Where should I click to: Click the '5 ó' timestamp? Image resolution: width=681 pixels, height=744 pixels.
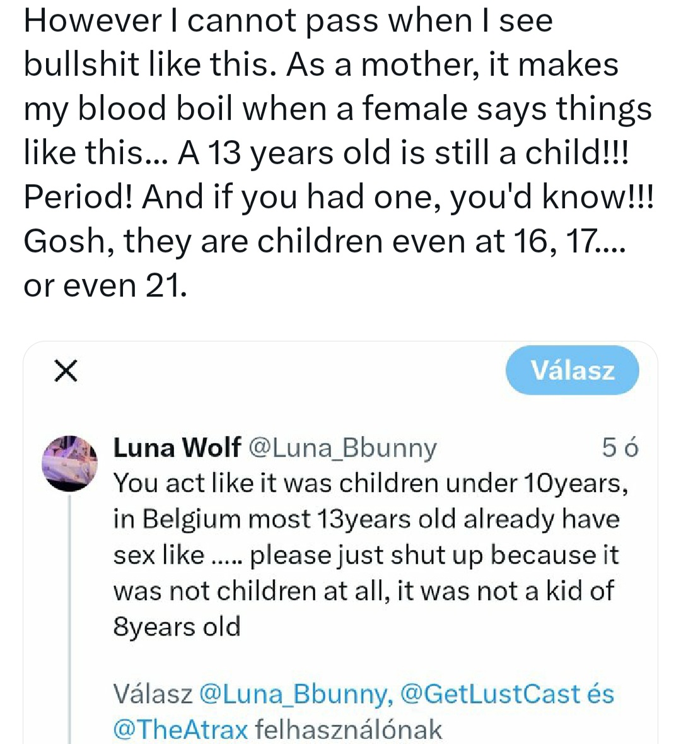tap(620, 447)
